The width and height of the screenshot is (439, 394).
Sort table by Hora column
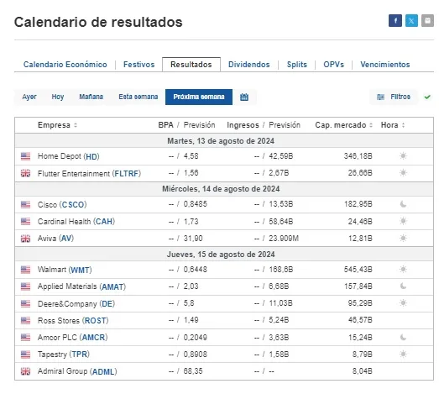(x=393, y=125)
